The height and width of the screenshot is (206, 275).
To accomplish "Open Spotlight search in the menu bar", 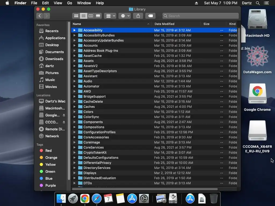I will click(x=258, y=3).
